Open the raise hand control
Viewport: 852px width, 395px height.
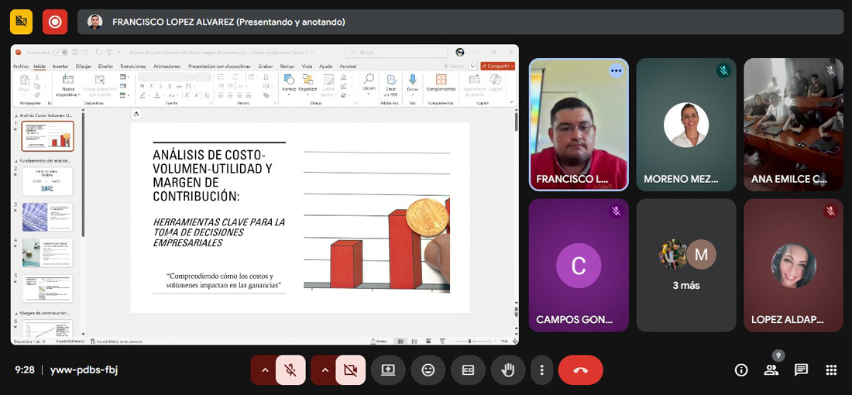[507, 370]
